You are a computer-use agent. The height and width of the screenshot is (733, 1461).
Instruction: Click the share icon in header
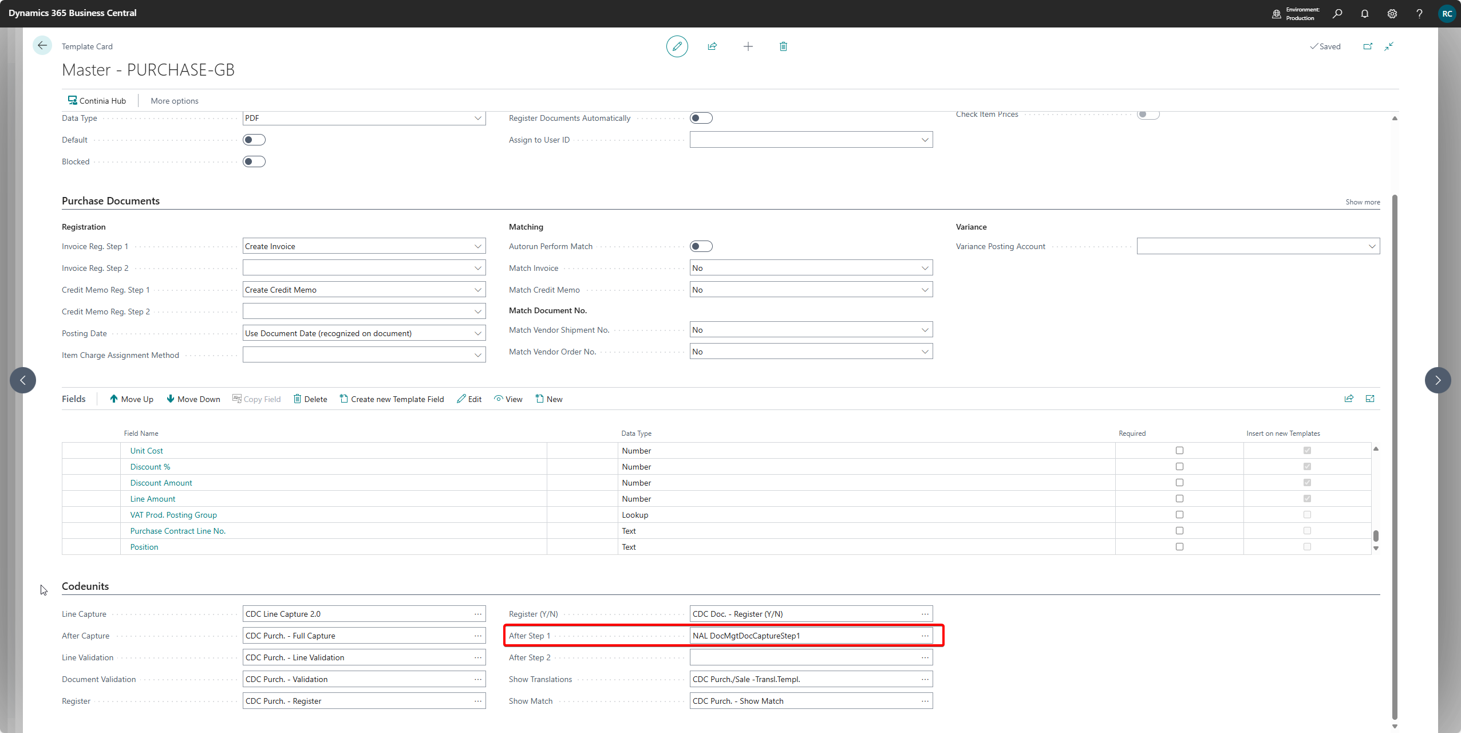pyautogui.click(x=712, y=46)
